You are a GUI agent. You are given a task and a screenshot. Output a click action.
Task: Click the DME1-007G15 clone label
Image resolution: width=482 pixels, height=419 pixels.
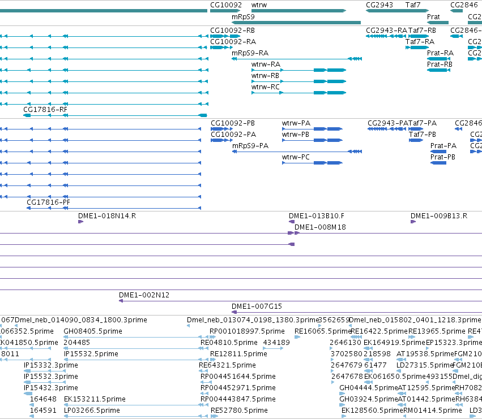click(257, 306)
